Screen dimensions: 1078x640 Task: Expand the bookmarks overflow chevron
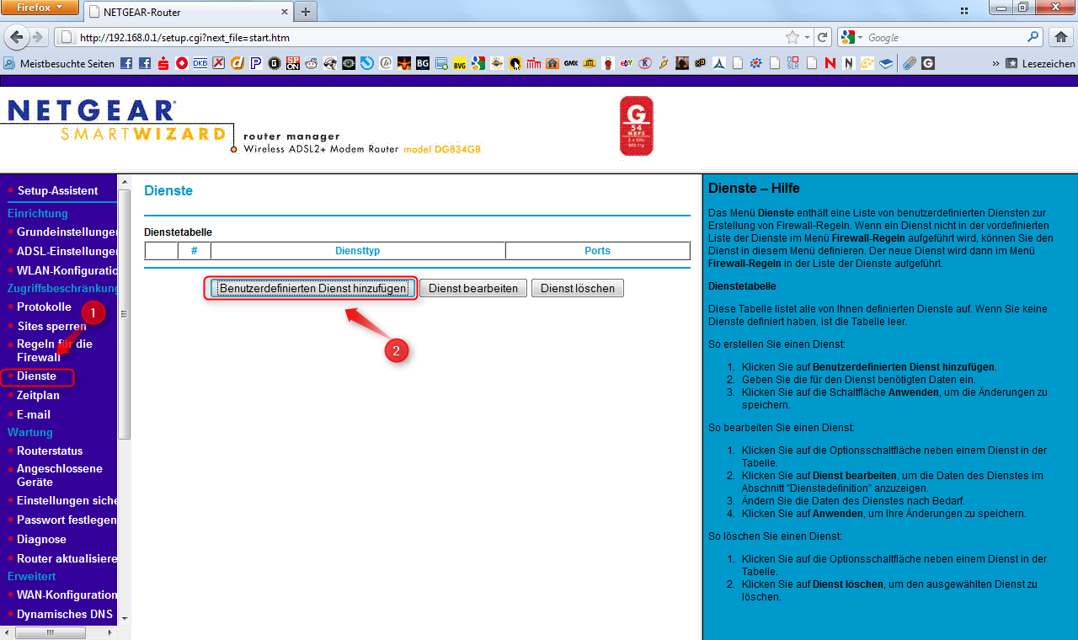pos(994,63)
